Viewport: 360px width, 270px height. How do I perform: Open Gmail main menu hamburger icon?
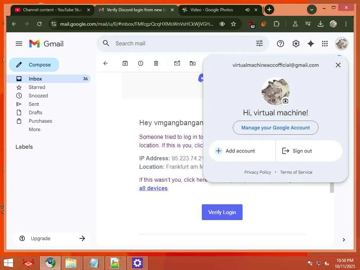click(x=19, y=44)
